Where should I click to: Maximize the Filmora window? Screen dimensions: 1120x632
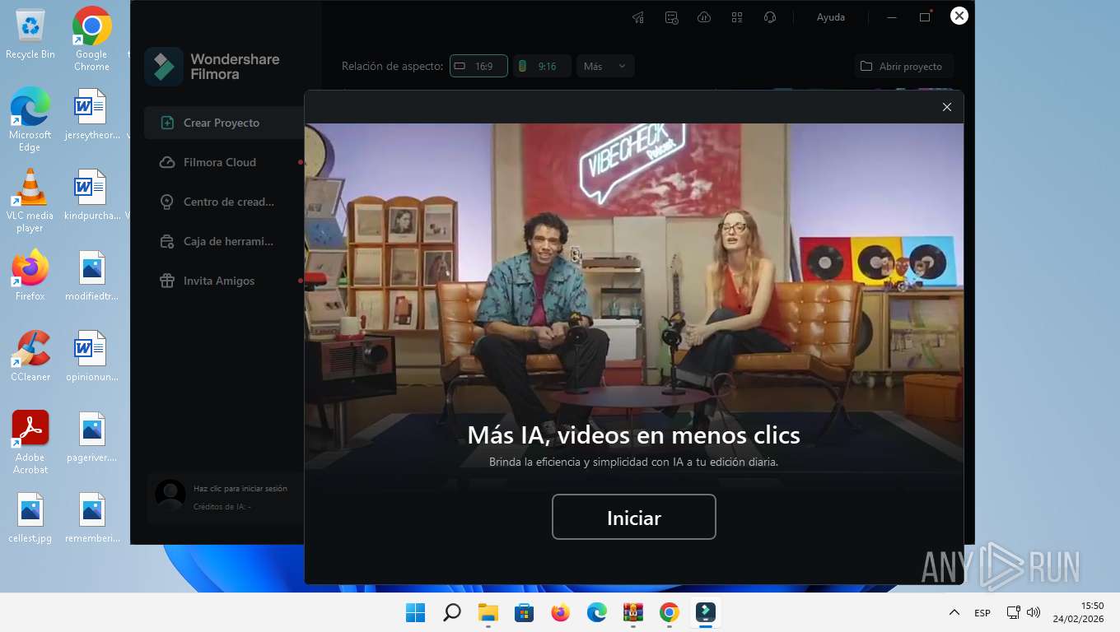tap(925, 17)
